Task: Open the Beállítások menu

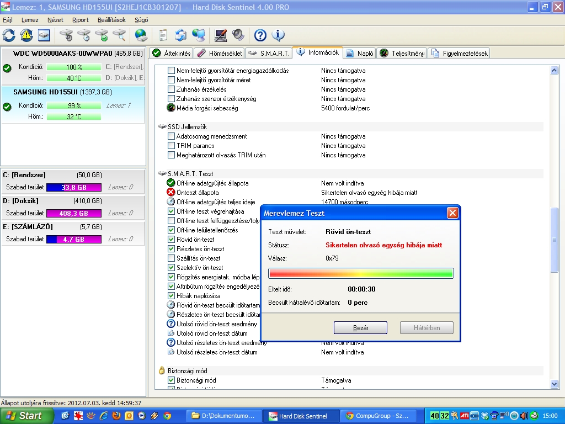Action: 111,20
